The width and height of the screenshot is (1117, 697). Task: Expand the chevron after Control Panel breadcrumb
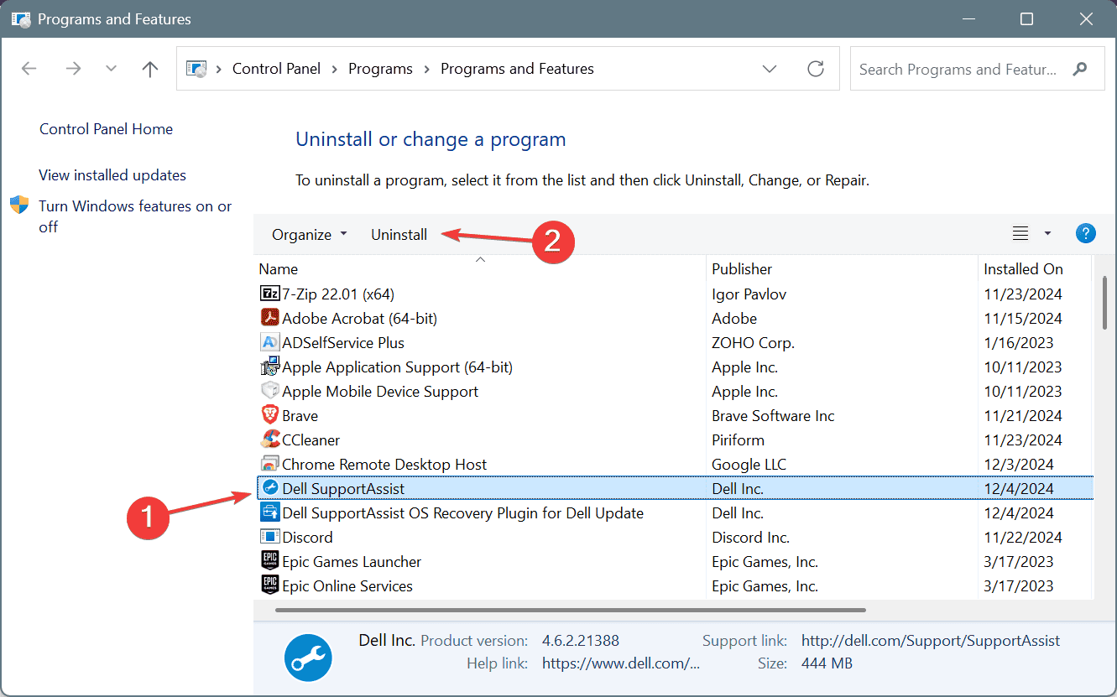(335, 69)
